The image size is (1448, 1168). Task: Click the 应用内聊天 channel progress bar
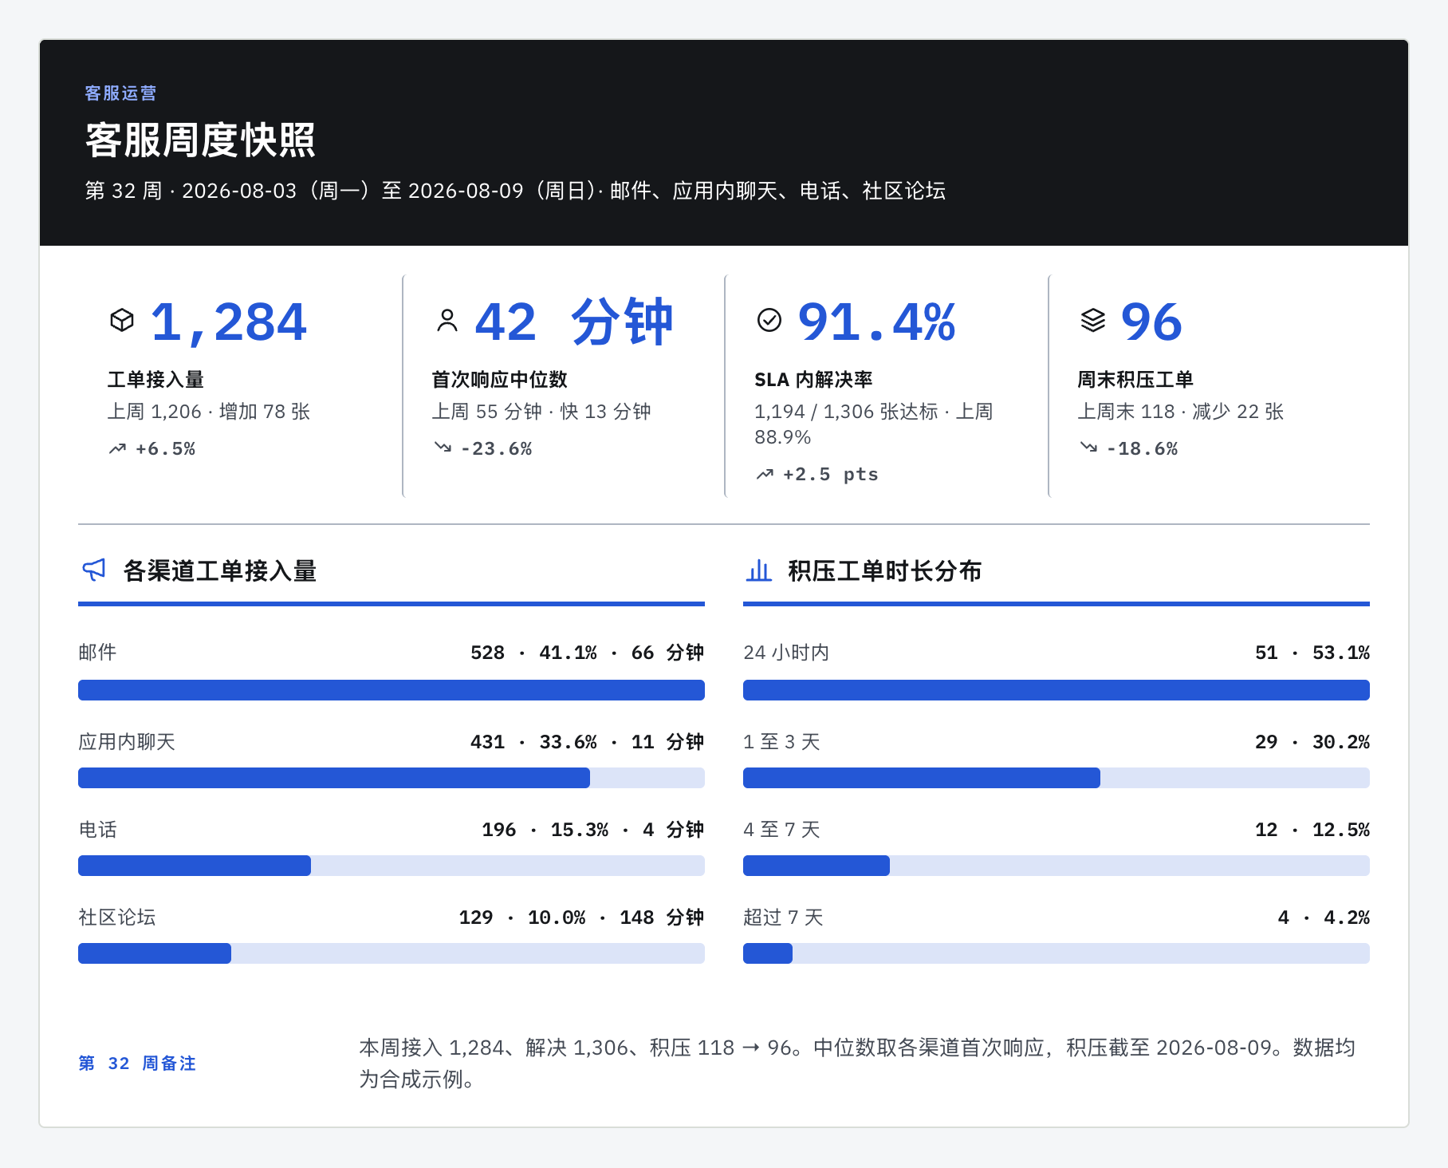click(x=392, y=778)
